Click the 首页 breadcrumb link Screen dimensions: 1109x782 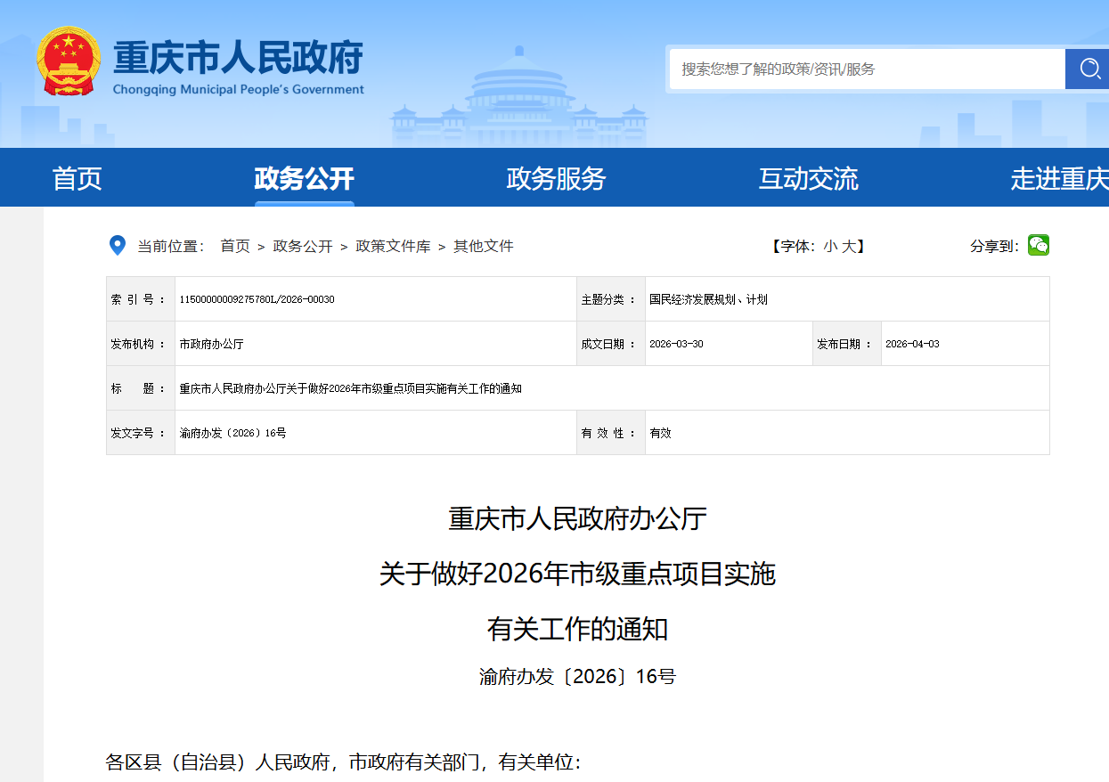[x=235, y=246]
